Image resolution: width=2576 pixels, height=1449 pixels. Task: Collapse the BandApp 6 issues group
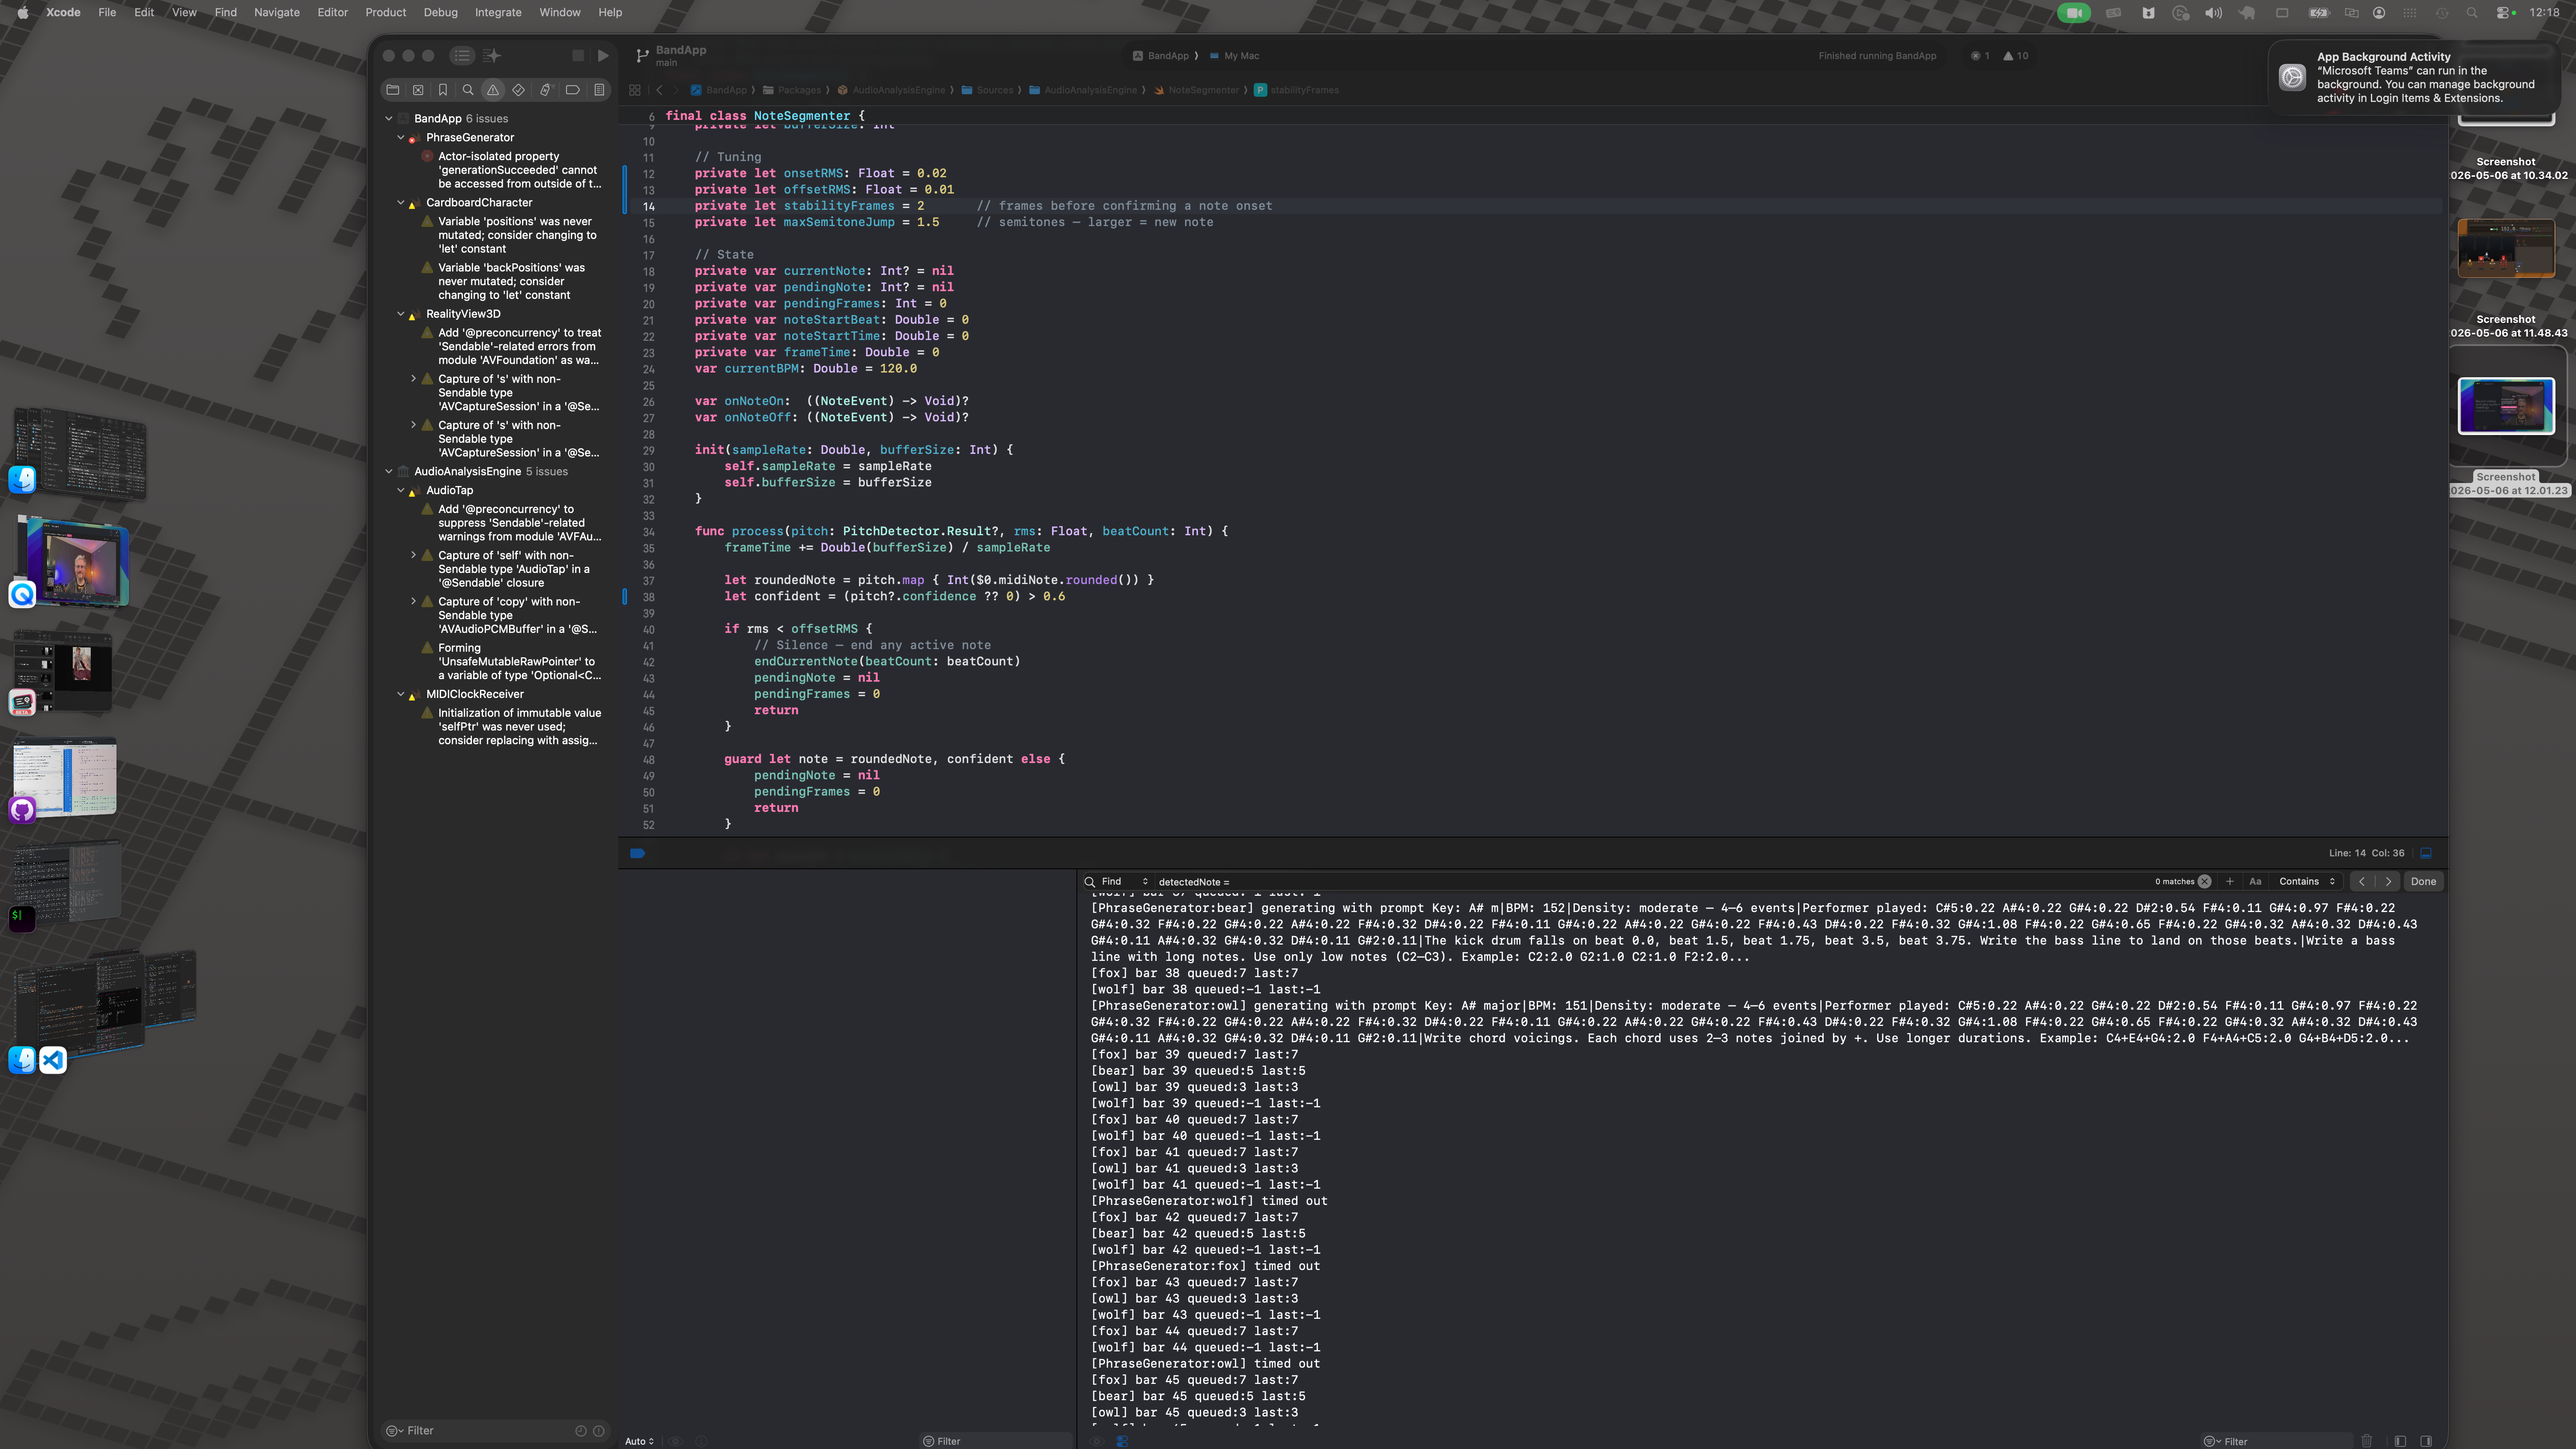389,118
